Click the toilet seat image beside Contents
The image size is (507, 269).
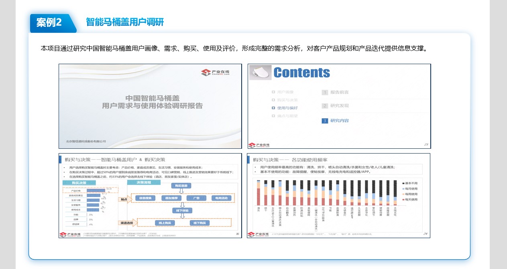(x=259, y=72)
